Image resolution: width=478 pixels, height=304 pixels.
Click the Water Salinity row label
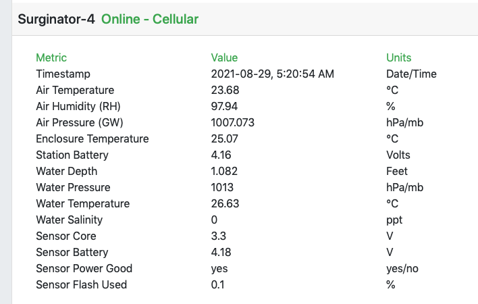click(70, 220)
